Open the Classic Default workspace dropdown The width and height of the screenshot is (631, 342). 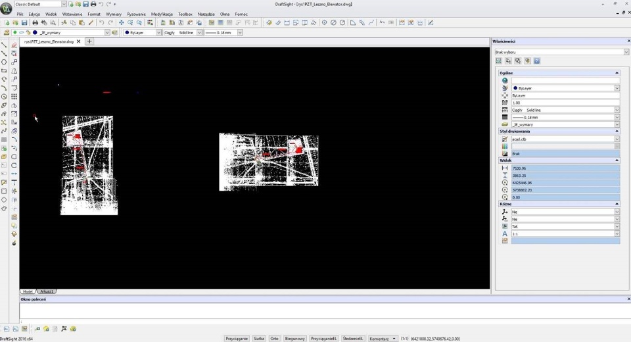pos(64,4)
